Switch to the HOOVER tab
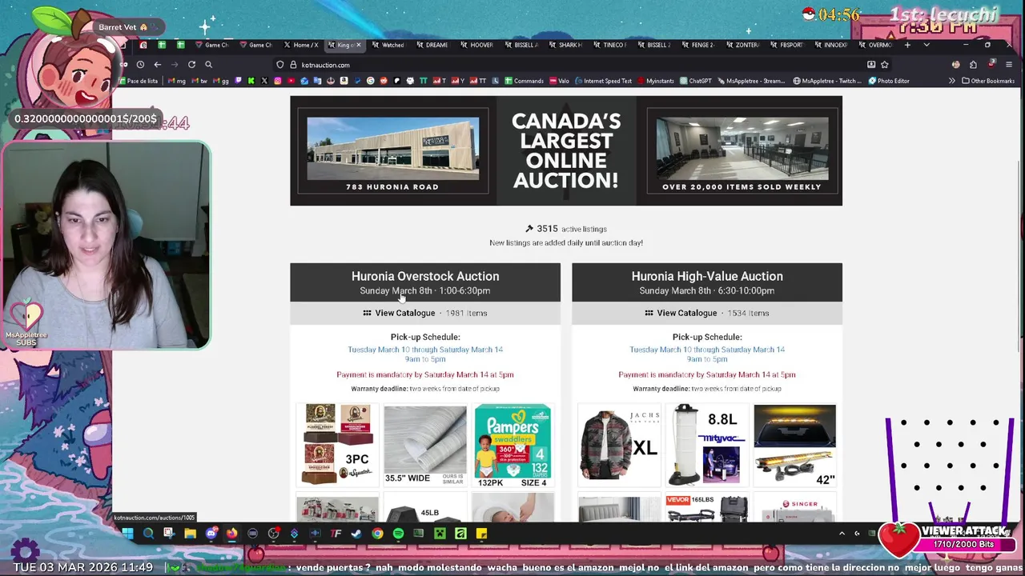This screenshot has width=1025, height=576. tap(476, 45)
